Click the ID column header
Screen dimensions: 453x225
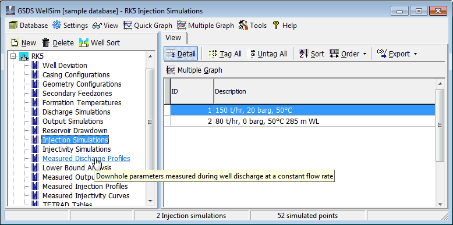(x=192, y=91)
